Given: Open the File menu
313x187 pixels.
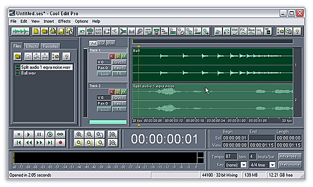Looking at the screenshot, I should click(x=13, y=21).
